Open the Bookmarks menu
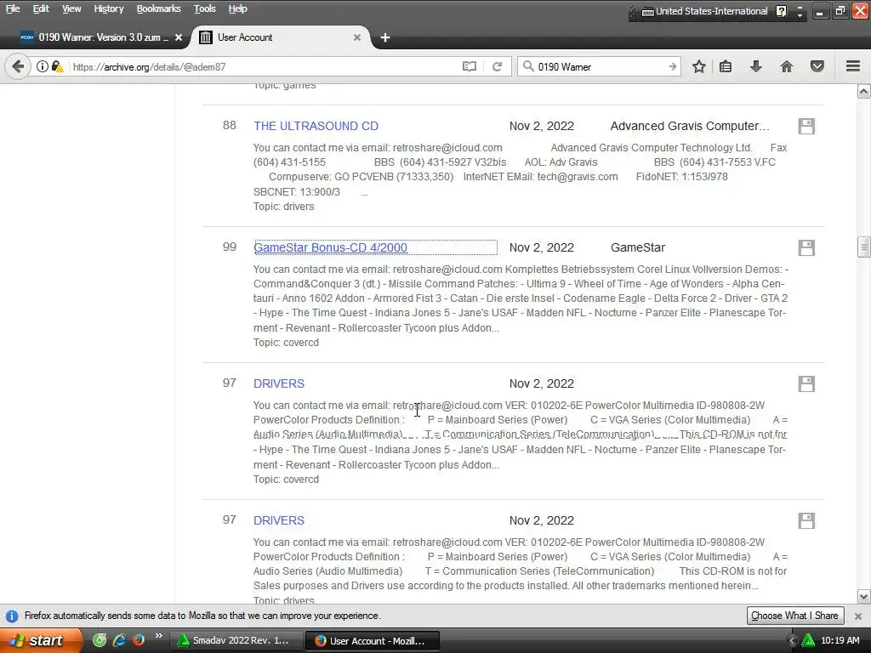871x653 pixels. coord(158,9)
